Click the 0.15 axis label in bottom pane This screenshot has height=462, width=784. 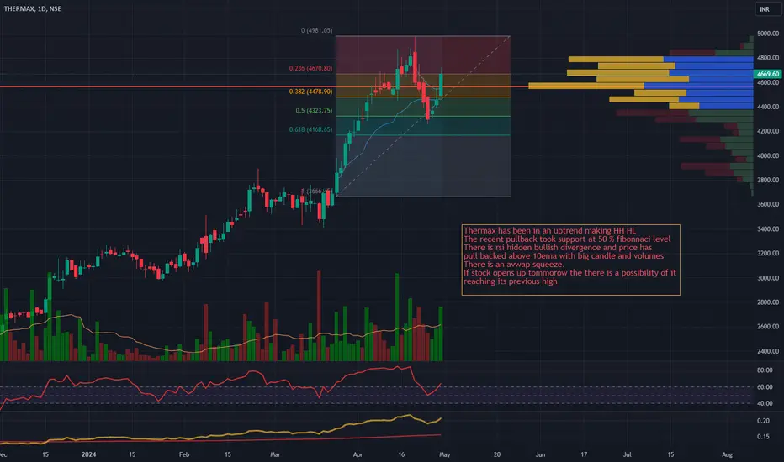763,437
